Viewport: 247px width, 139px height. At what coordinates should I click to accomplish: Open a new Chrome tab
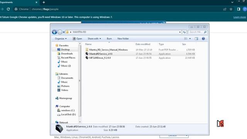click(44, 2)
